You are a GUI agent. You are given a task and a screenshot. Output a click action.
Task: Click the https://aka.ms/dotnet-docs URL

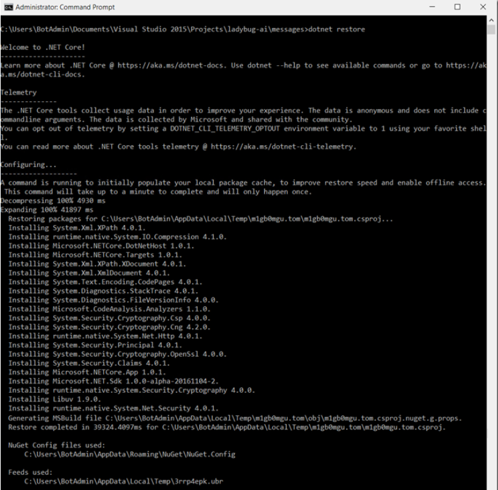coord(172,65)
